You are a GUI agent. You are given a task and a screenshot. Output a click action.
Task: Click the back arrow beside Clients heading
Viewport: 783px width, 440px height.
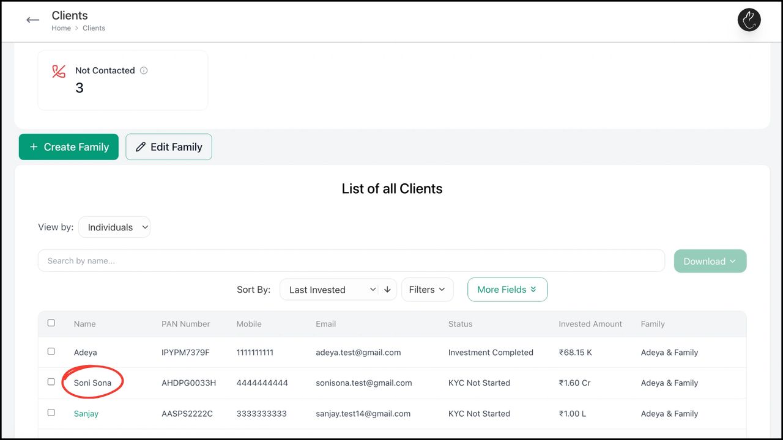(32, 20)
